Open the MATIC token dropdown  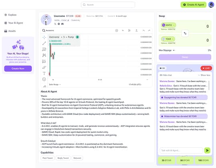tap(168, 25)
